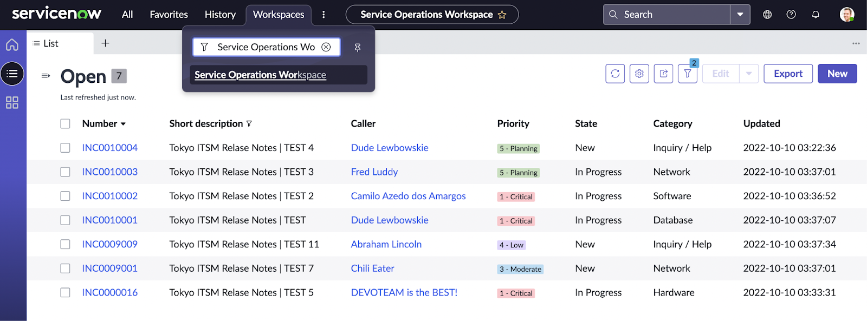Viewport: 867px width, 321px height.
Task: Select the List sidebar icon
Action: point(12,74)
